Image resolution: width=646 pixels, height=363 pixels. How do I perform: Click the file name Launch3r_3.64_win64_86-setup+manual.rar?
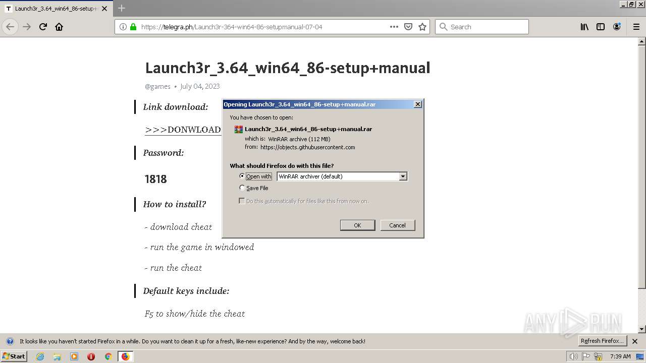(x=308, y=129)
